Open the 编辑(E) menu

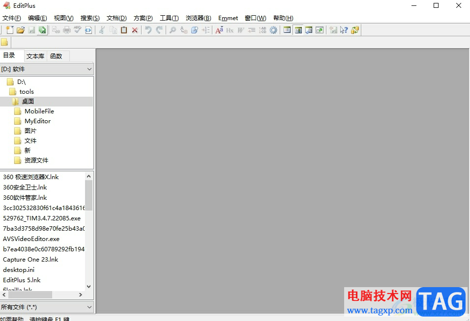tap(37, 18)
